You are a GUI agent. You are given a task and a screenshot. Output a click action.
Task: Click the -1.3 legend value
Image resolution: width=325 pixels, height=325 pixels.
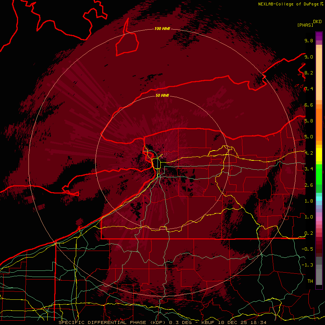coord(307,265)
